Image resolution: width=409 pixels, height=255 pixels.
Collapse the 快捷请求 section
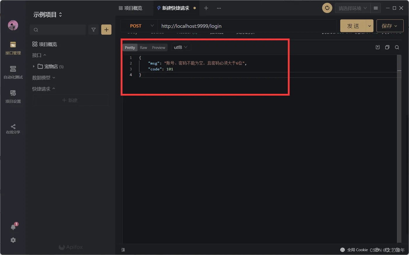point(44,89)
